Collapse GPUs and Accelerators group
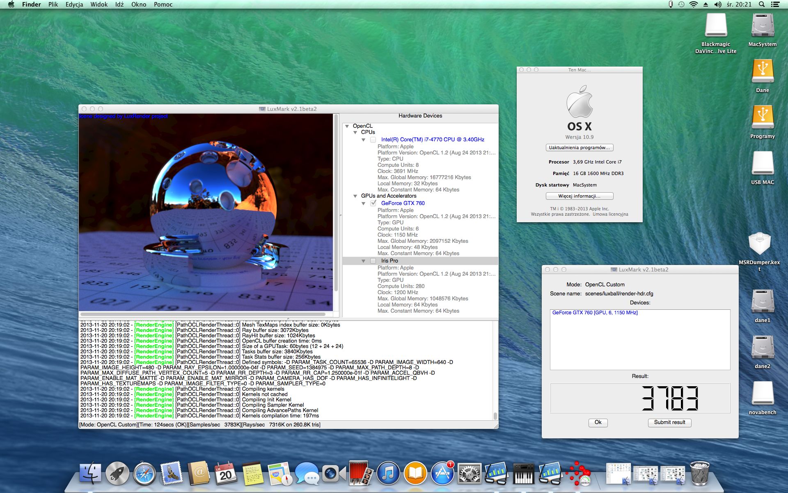The image size is (788, 493). tap(355, 196)
